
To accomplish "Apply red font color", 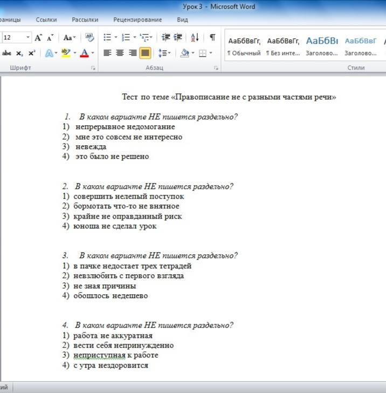I will click(84, 53).
